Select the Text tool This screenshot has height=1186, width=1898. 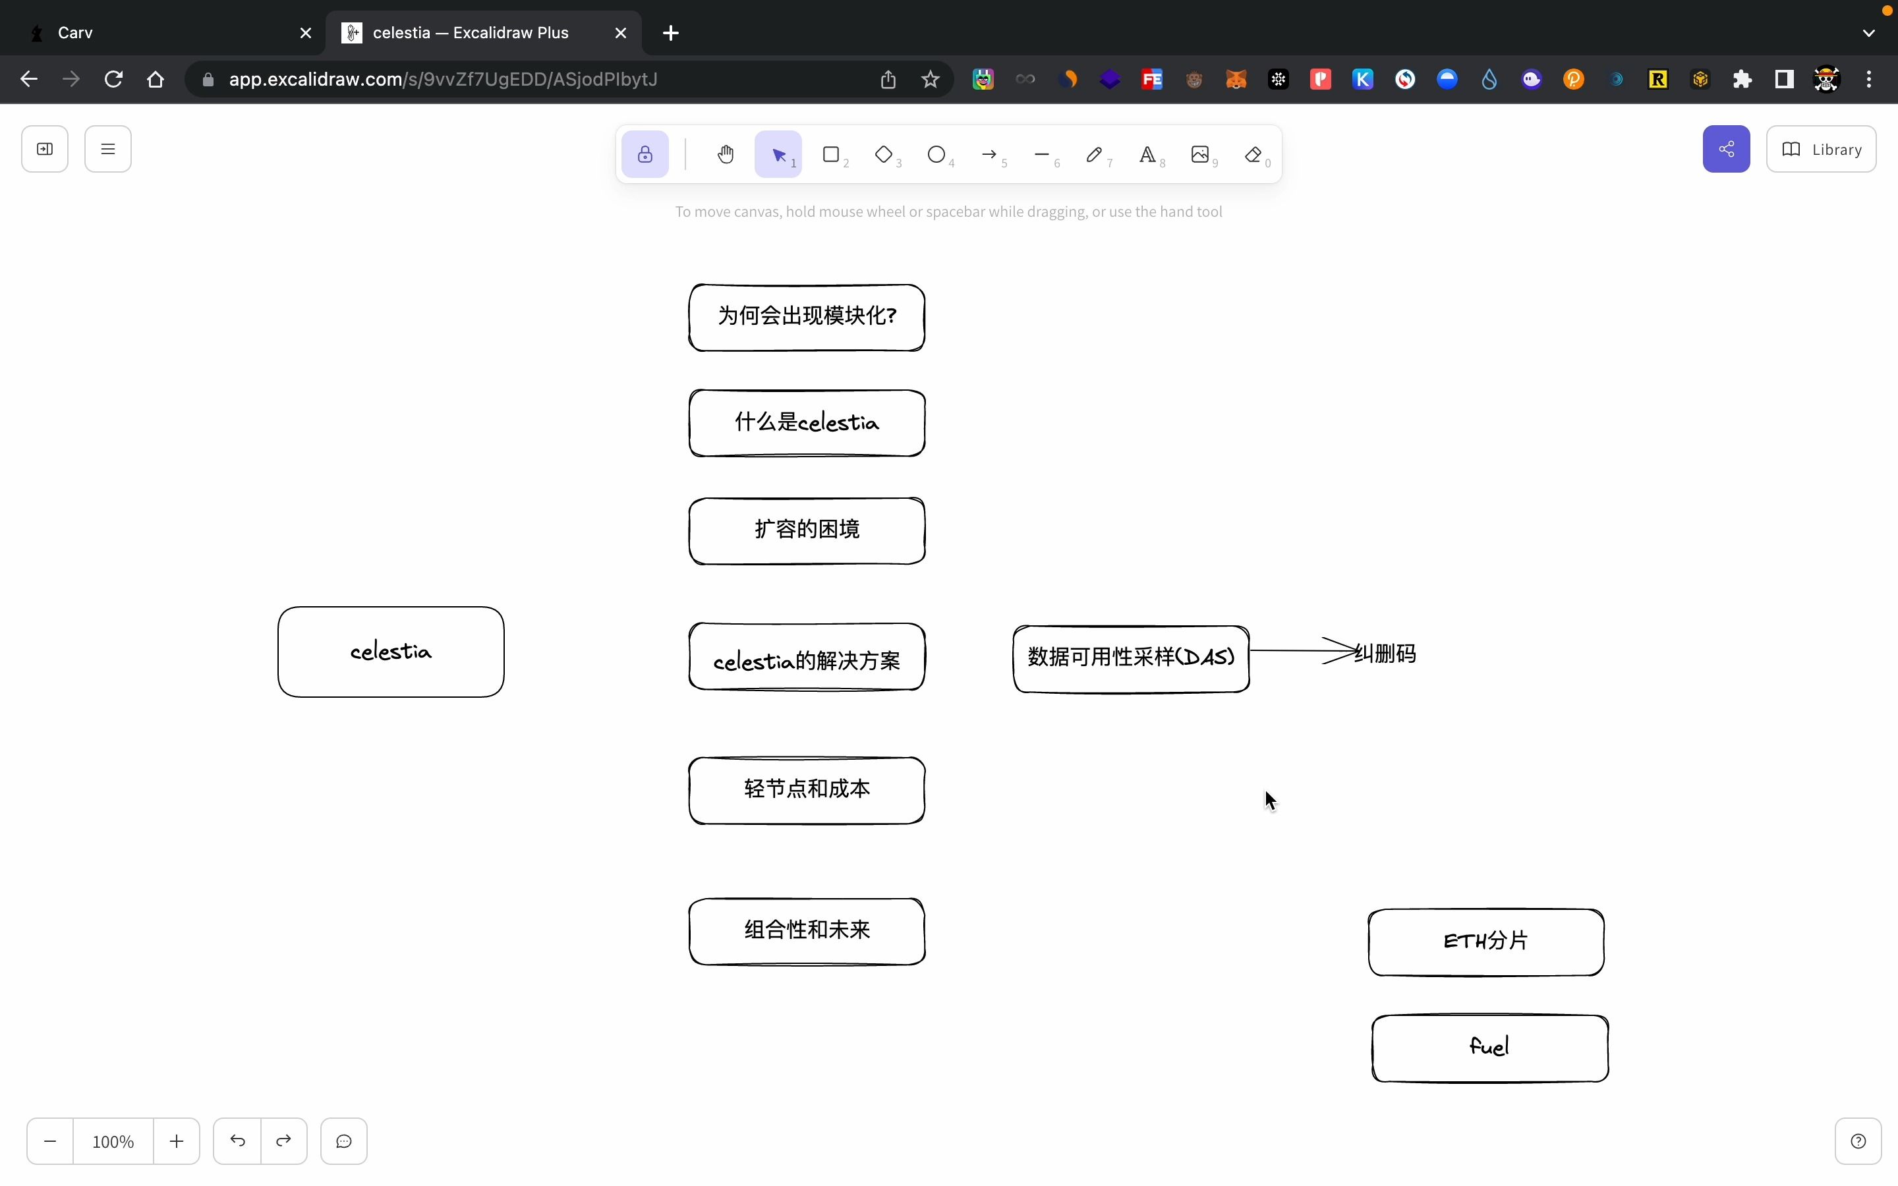[x=1147, y=154]
